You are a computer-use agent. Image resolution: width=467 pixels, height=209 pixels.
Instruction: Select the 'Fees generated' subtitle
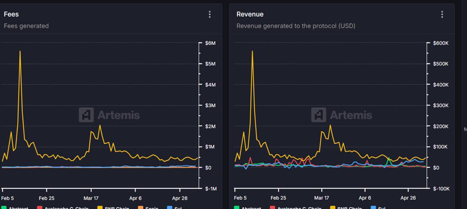(26, 26)
